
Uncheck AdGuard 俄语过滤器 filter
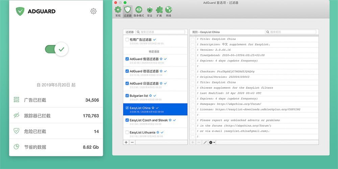point(127,59)
